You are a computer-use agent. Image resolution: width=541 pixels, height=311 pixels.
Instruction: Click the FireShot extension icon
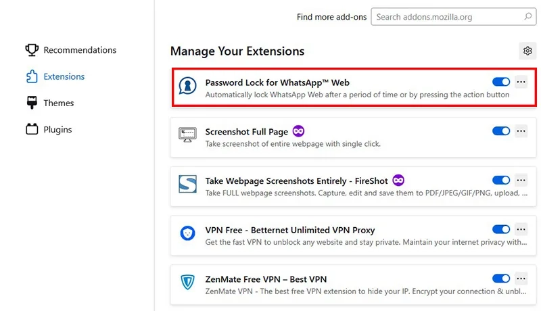(187, 184)
